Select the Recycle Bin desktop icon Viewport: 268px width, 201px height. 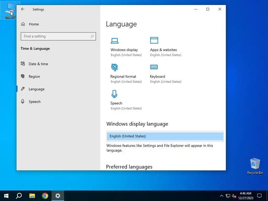pyautogui.click(x=255, y=166)
